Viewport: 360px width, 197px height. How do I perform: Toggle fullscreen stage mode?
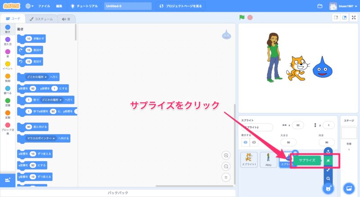pyautogui.click(x=354, y=18)
